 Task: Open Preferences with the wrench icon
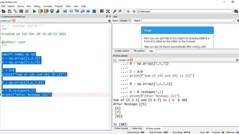tap(115, 11)
